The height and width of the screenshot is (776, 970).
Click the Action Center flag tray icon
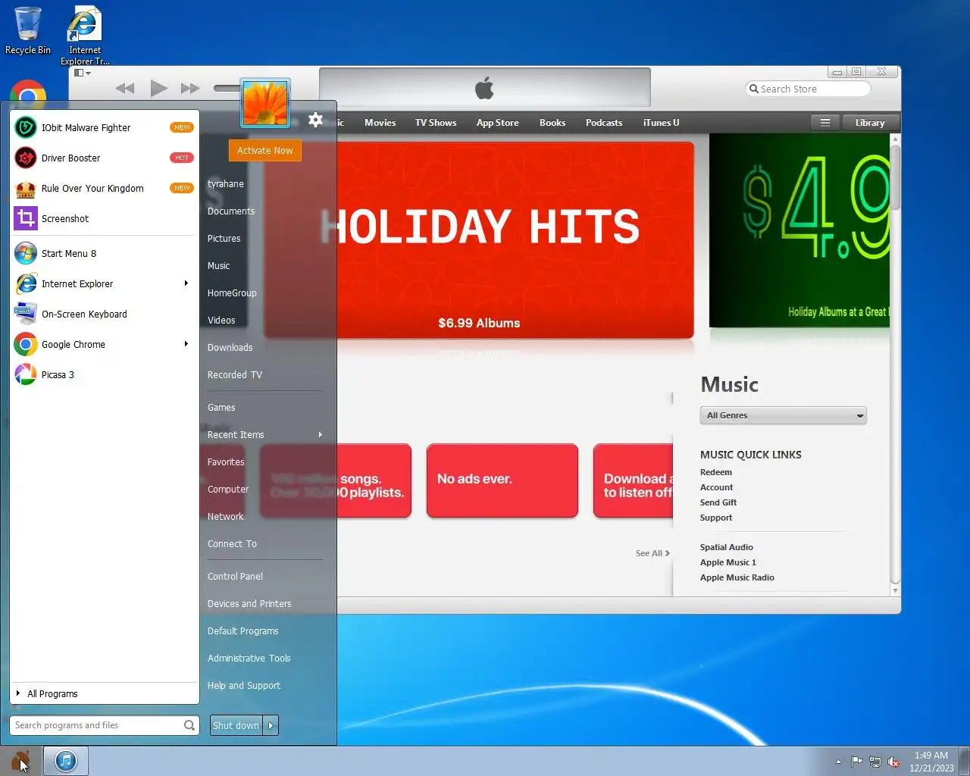(x=856, y=762)
